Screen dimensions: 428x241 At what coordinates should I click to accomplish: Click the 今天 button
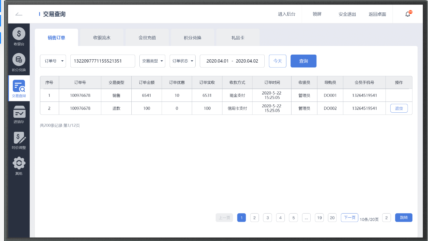(x=277, y=61)
